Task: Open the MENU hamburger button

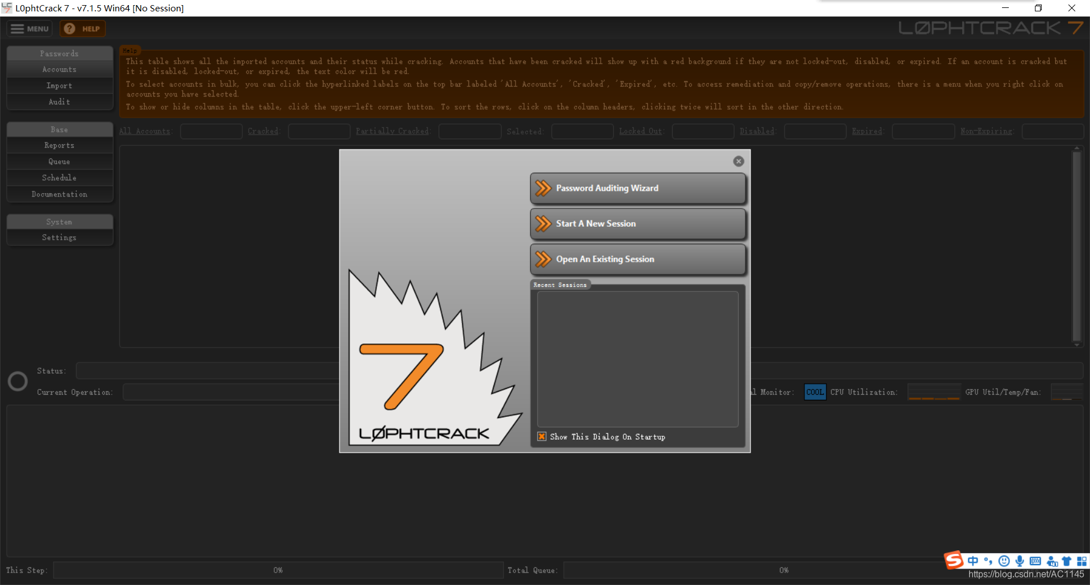Action: click(30, 28)
